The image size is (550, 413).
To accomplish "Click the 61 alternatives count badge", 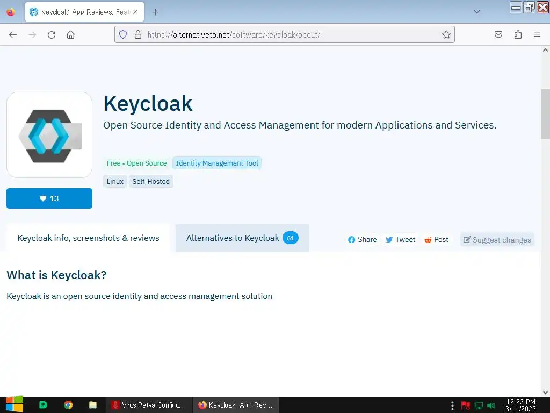I will [291, 238].
